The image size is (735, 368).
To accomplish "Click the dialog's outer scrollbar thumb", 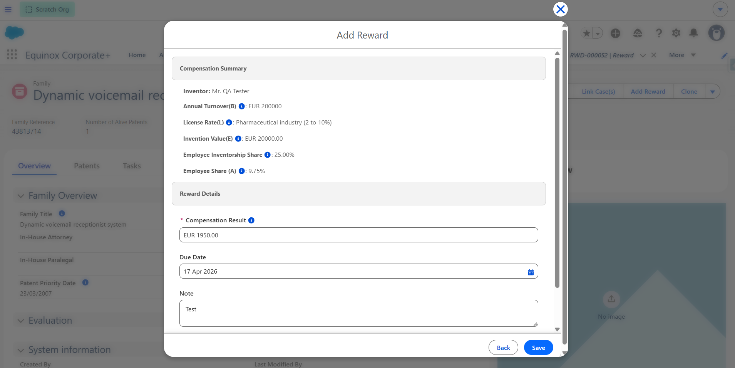I will [x=564, y=187].
